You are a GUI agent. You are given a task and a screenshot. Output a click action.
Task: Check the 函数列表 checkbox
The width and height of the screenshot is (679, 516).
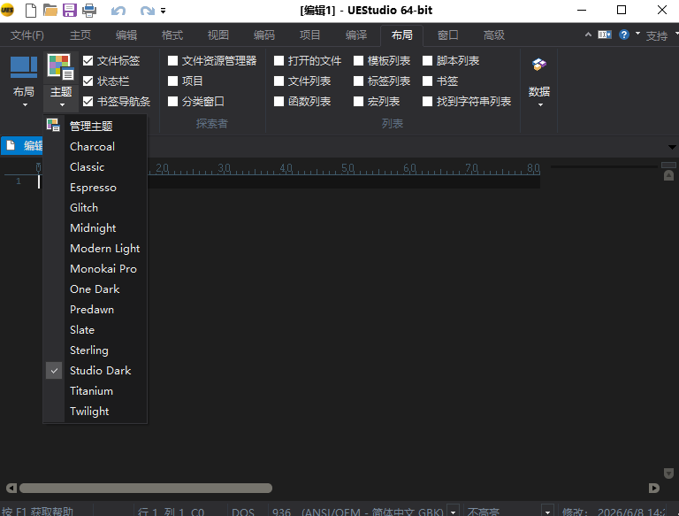point(278,102)
